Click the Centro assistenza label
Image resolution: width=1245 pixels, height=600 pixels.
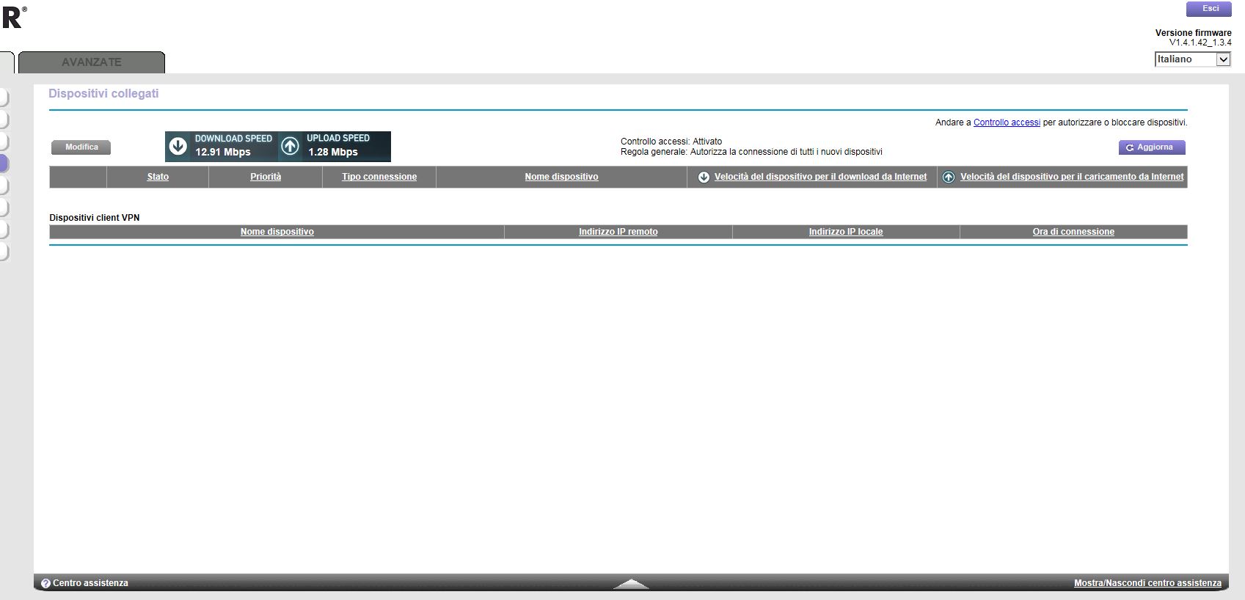[x=90, y=583]
